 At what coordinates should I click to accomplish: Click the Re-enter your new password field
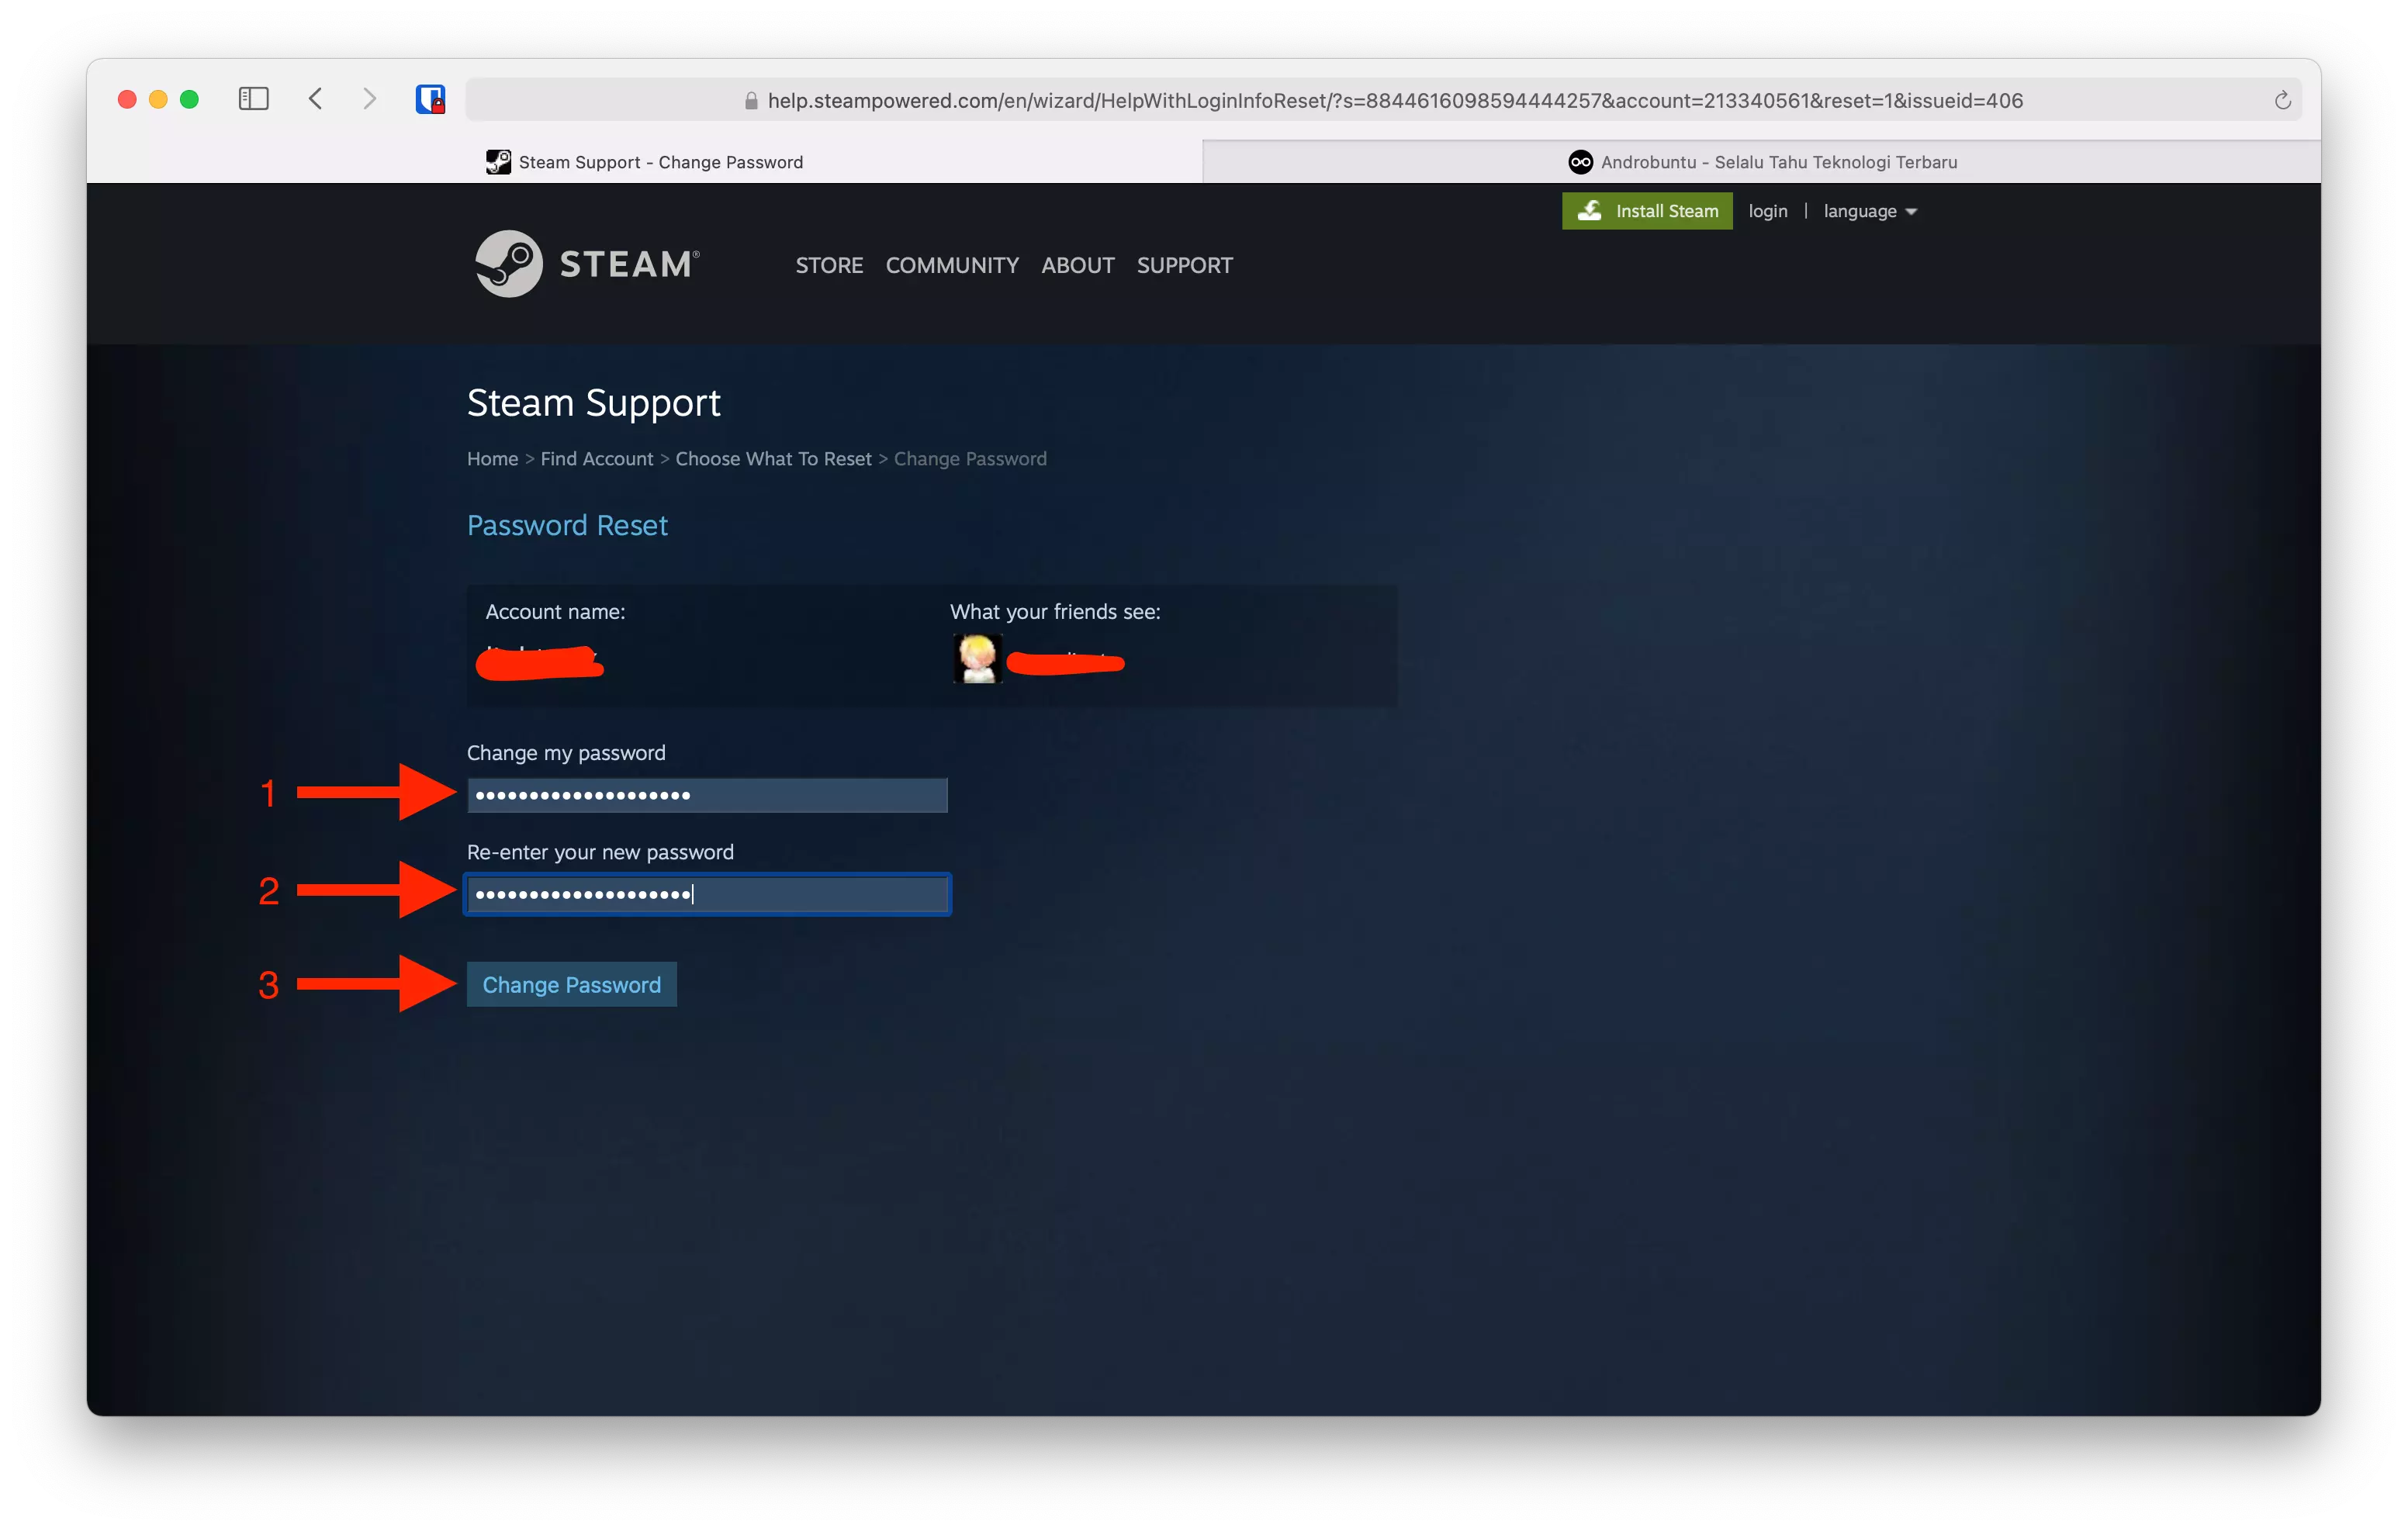[708, 893]
